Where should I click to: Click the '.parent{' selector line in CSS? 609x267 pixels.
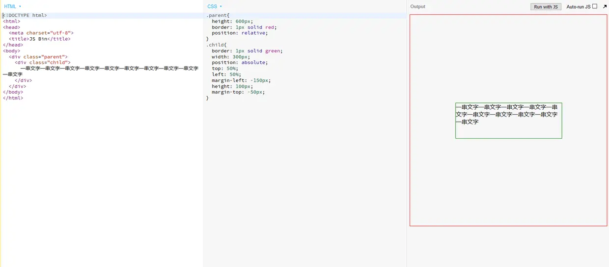coord(218,15)
